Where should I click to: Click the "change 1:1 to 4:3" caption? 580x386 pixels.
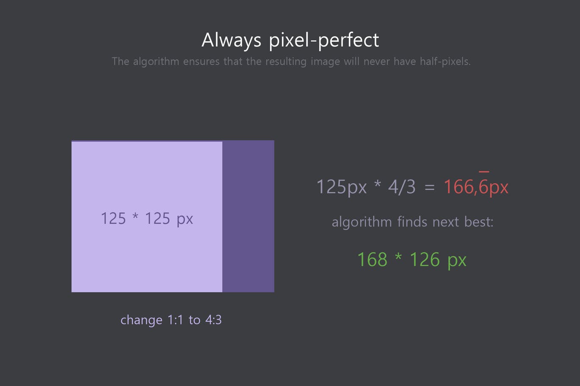coord(171,320)
